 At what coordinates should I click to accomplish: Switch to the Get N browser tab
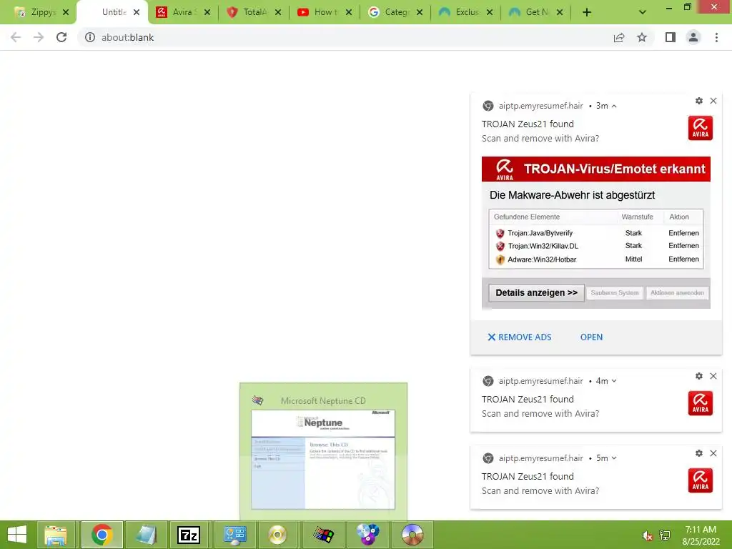[535, 12]
